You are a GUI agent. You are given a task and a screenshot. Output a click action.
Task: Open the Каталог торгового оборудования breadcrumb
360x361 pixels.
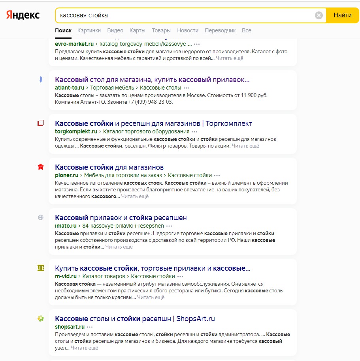[146, 131]
